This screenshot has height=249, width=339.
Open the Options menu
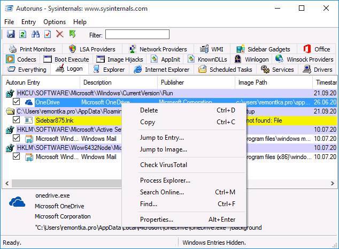pos(55,22)
